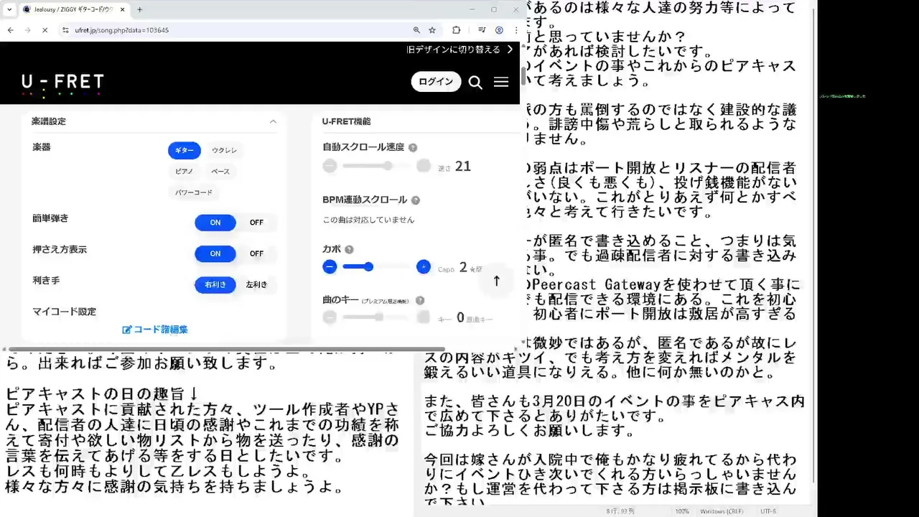
Task: Click the ログイン button
Action: click(x=436, y=82)
